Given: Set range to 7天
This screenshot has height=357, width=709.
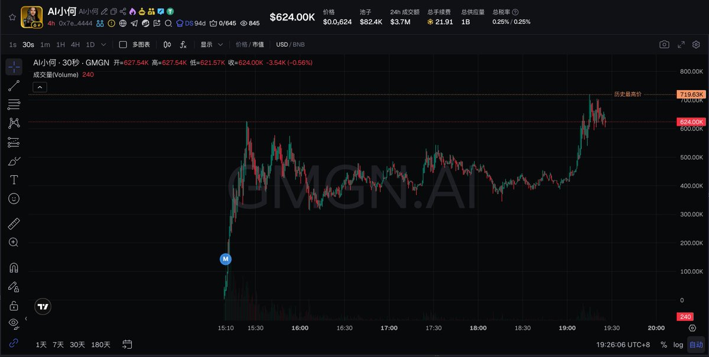Looking at the screenshot, I should point(58,345).
